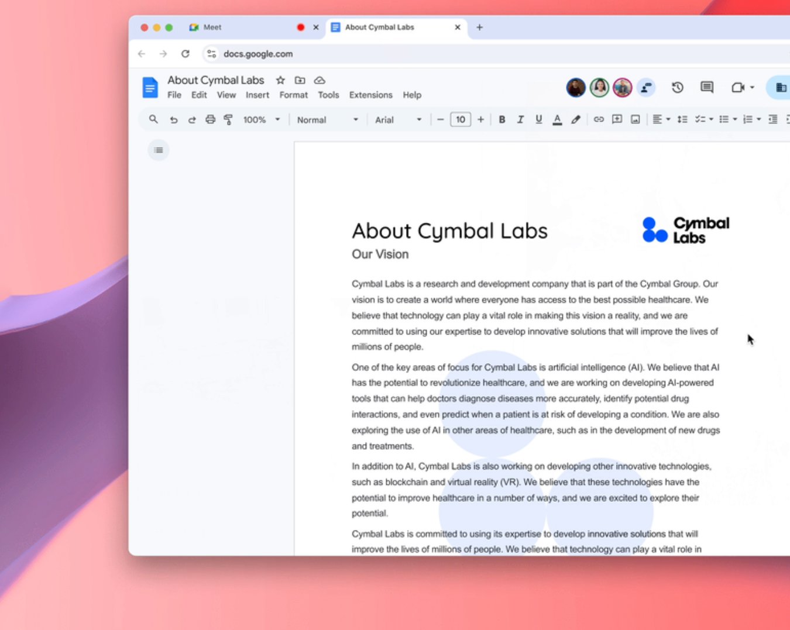This screenshot has width=790, height=630.
Task: Open the Edit menu
Action: [x=199, y=95]
